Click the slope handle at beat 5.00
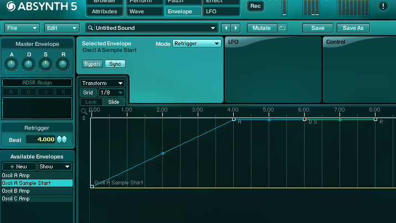The height and width of the screenshot is (223, 396). point(269,120)
